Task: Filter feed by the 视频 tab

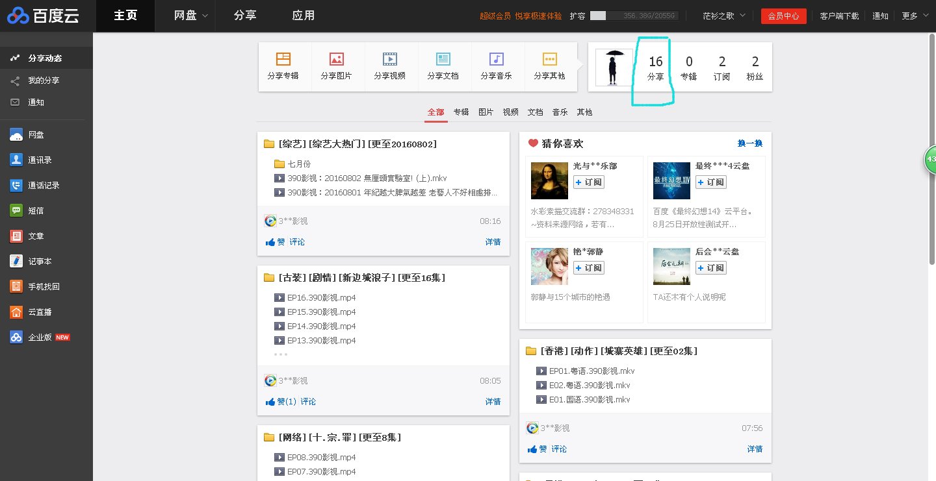Action: [x=510, y=112]
